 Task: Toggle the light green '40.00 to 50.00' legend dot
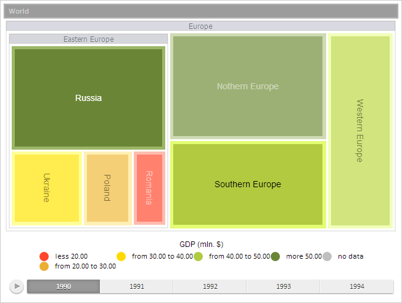point(199,256)
